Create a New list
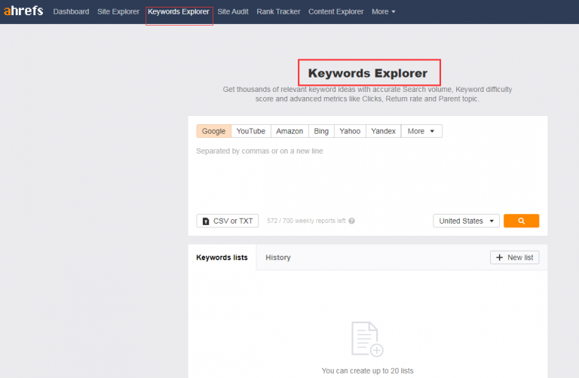 coord(514,258)
